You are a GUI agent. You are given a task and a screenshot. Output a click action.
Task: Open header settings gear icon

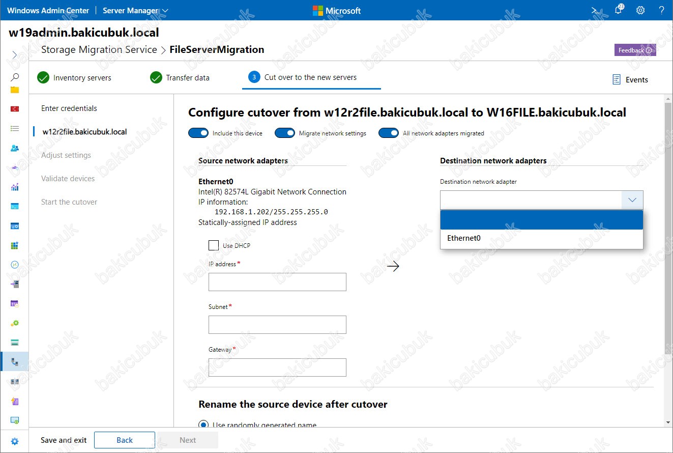click(x=640, y=10)
